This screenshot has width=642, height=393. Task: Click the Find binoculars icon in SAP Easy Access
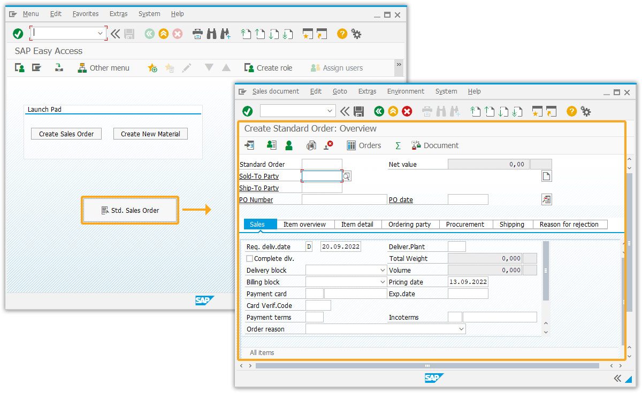(212, 34)
